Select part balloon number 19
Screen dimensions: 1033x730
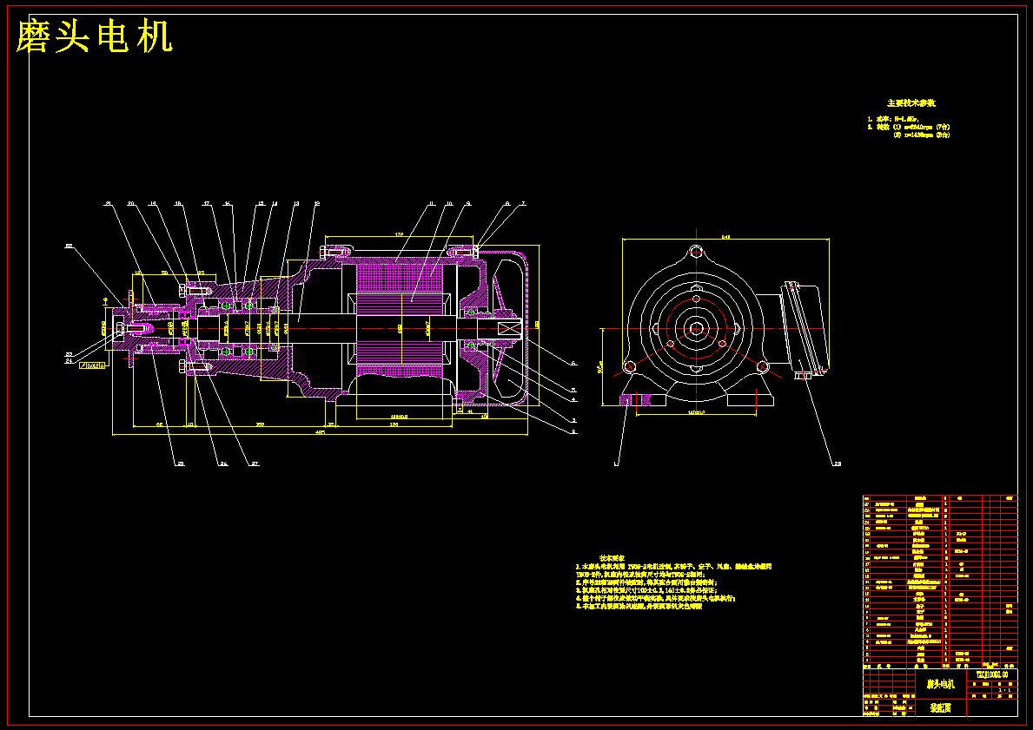[x=153, y=204]
